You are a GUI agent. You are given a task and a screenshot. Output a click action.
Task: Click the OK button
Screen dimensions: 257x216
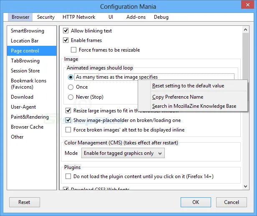[x=196, y=202]
